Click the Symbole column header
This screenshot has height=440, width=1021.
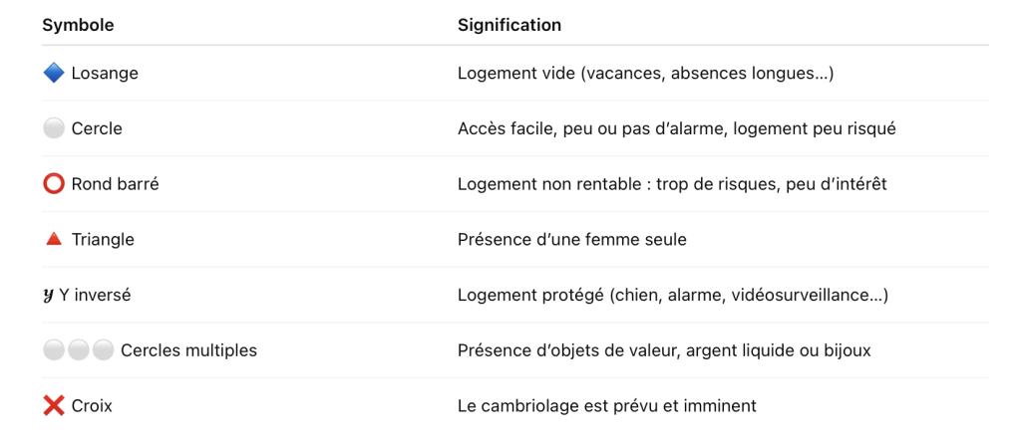[x=78, y=25]
